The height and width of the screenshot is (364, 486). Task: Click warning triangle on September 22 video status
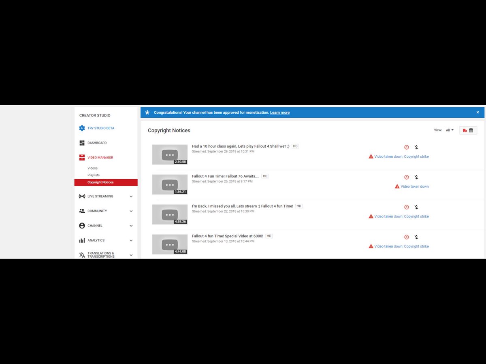371,216
